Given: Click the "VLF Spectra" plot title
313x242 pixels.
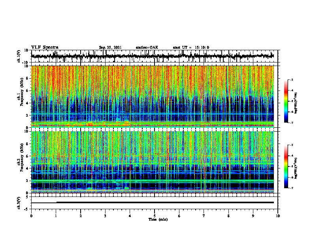Looking at the screenshot, I should 45,47.
